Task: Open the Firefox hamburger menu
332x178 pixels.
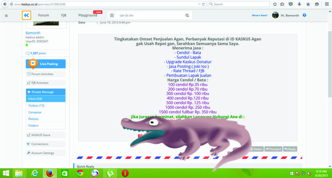Action: pyautogui.click(x=327, y=4)
